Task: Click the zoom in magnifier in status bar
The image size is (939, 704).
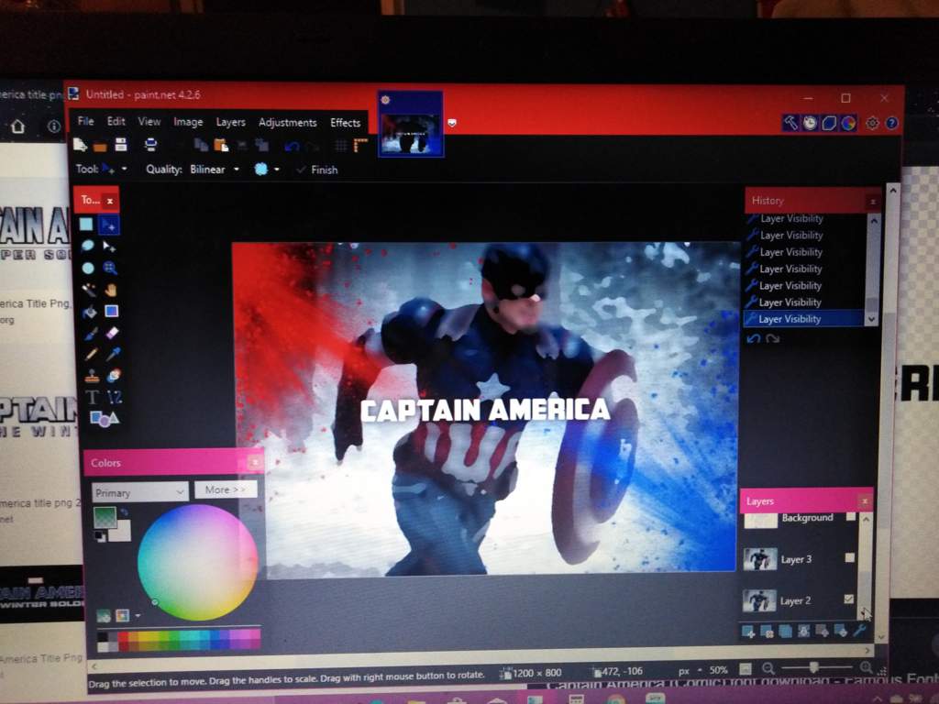Action: [x=866, y=667]
